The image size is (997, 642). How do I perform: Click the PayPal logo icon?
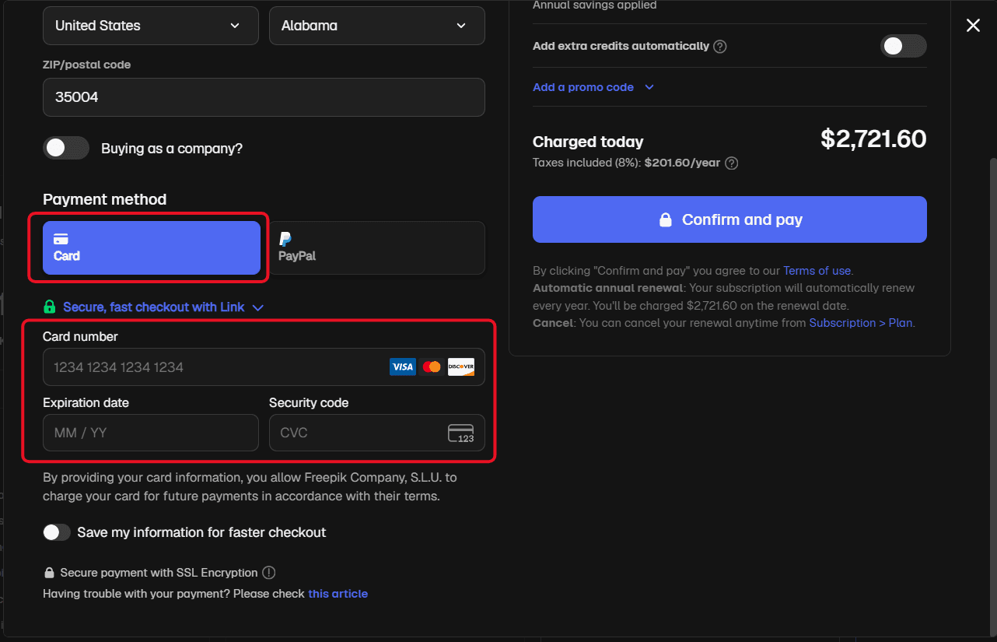[x=285, y=239]
